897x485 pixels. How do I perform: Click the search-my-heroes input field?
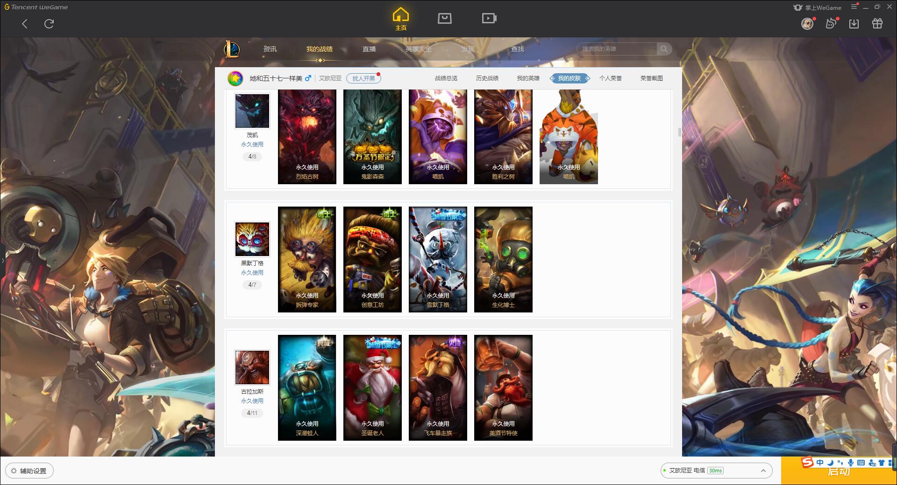click(x=617, y=49)
